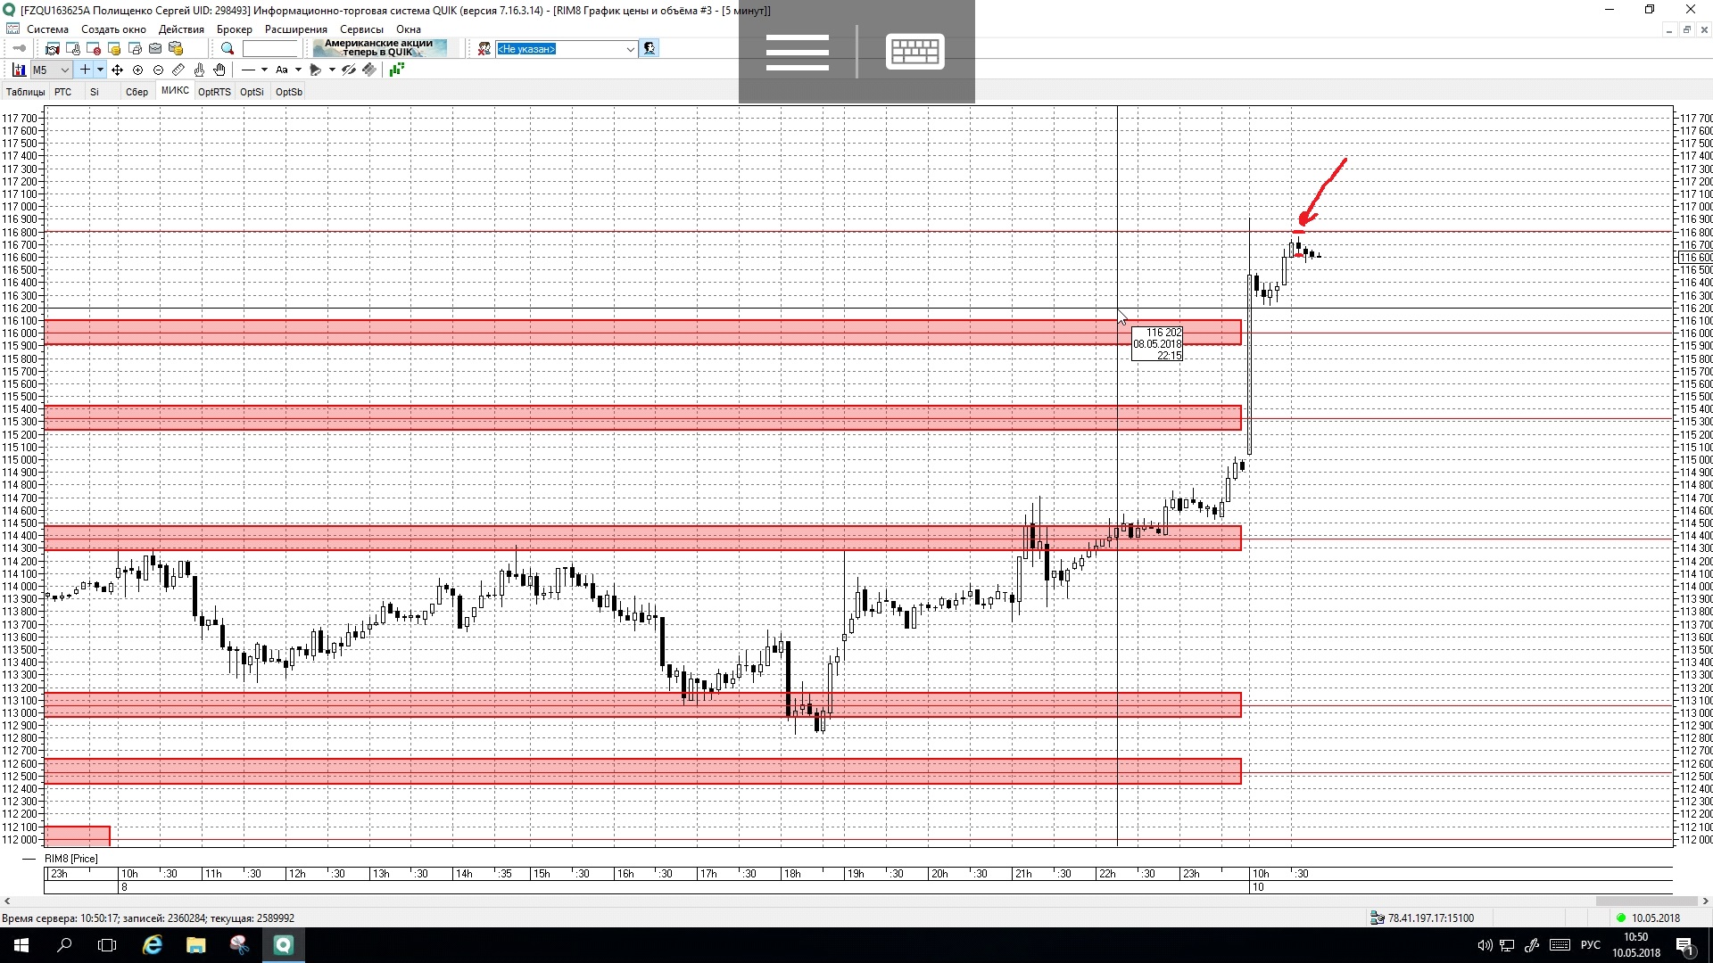Toggle the crosshair cursor mode button
The height and width of the screenshot is (963, 1713).
(85, 70)
